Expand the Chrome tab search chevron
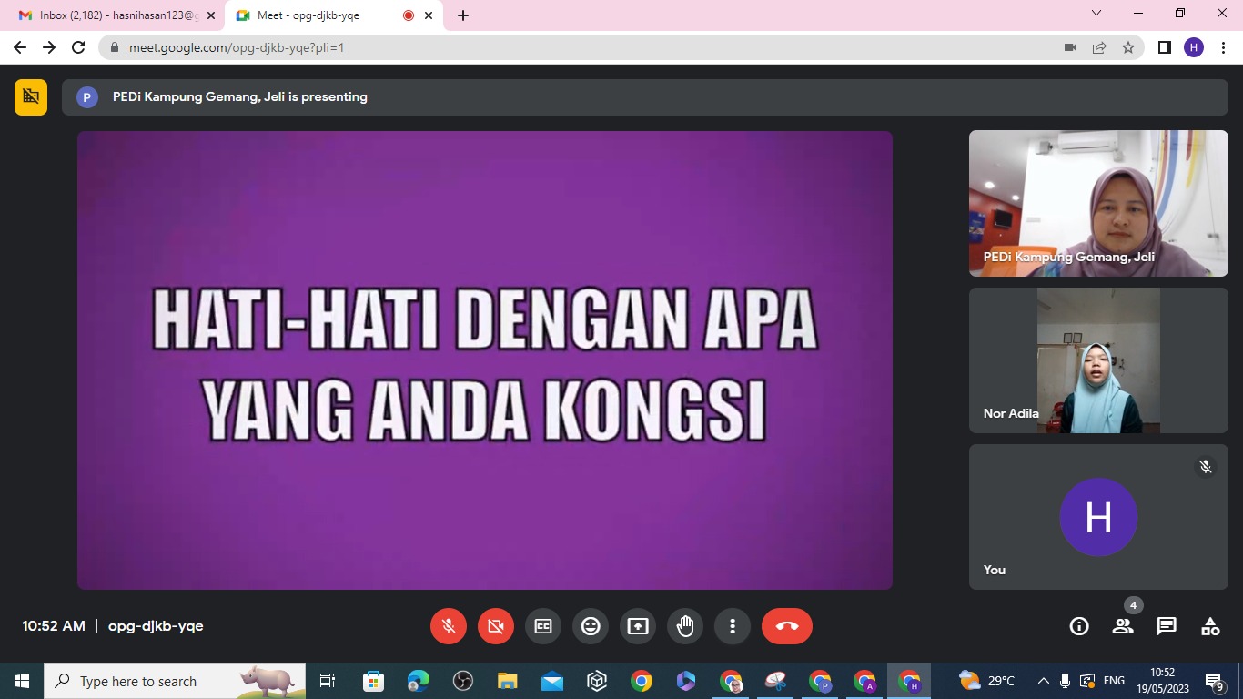This screenshot has height=699, width=1243. click(x=1096, y=14)
